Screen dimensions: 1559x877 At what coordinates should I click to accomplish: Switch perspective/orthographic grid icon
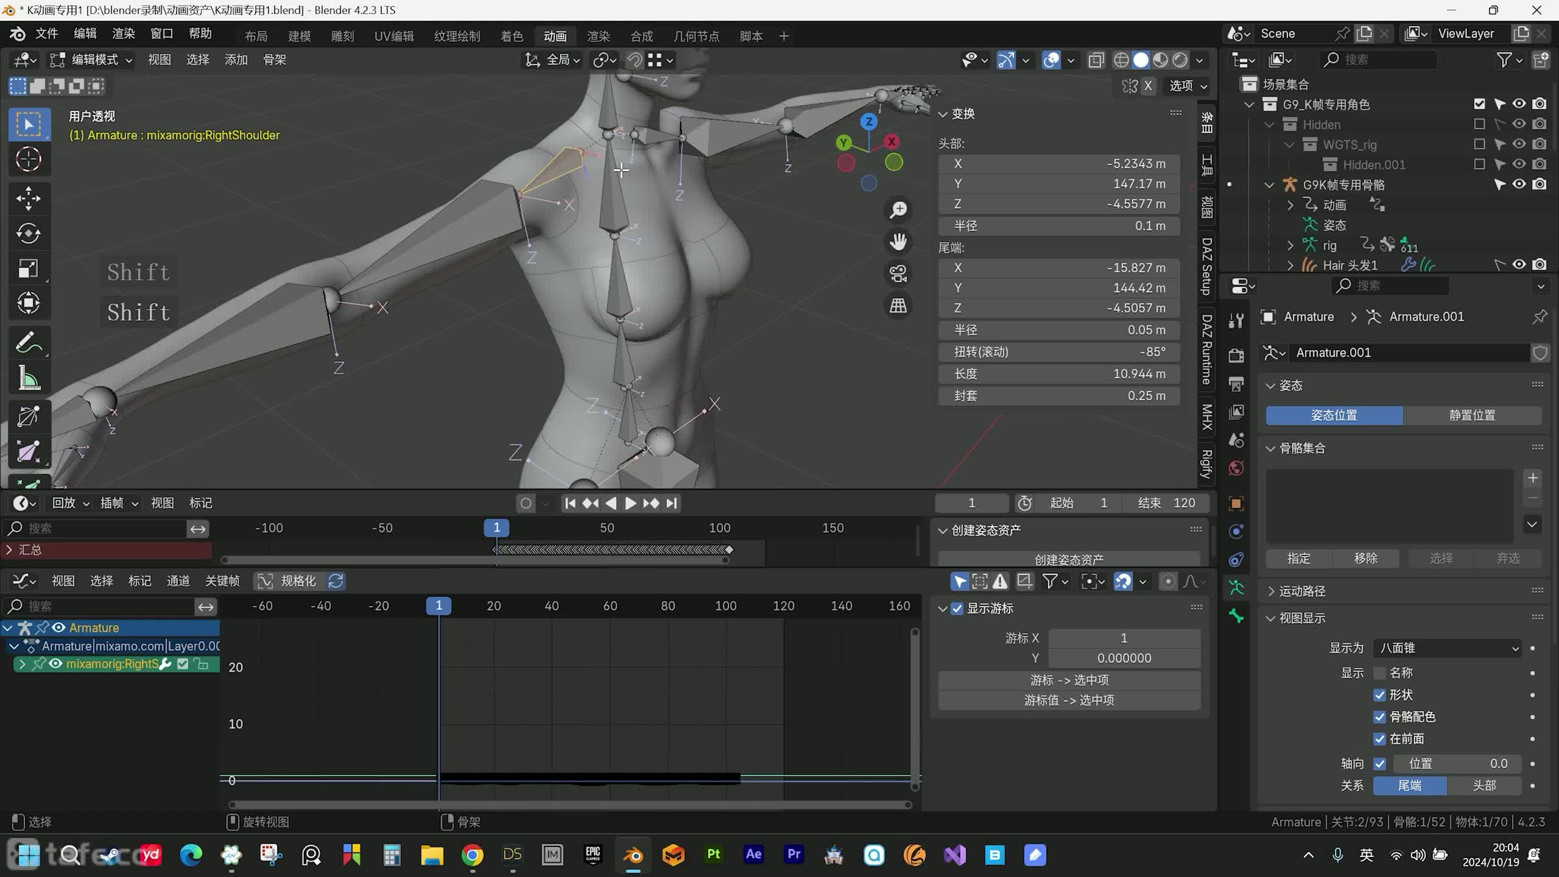pos(898,306)
